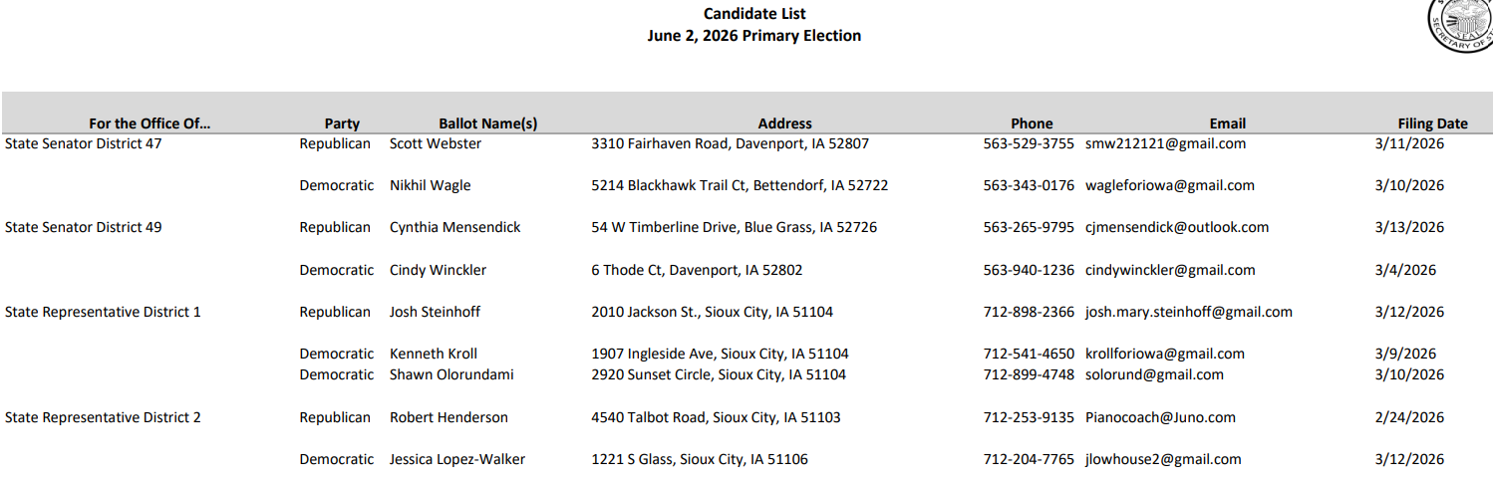Click the wagleforiowa@gmail.com email address
The width and height of the screenshot is (1493, 484).
1169,185
